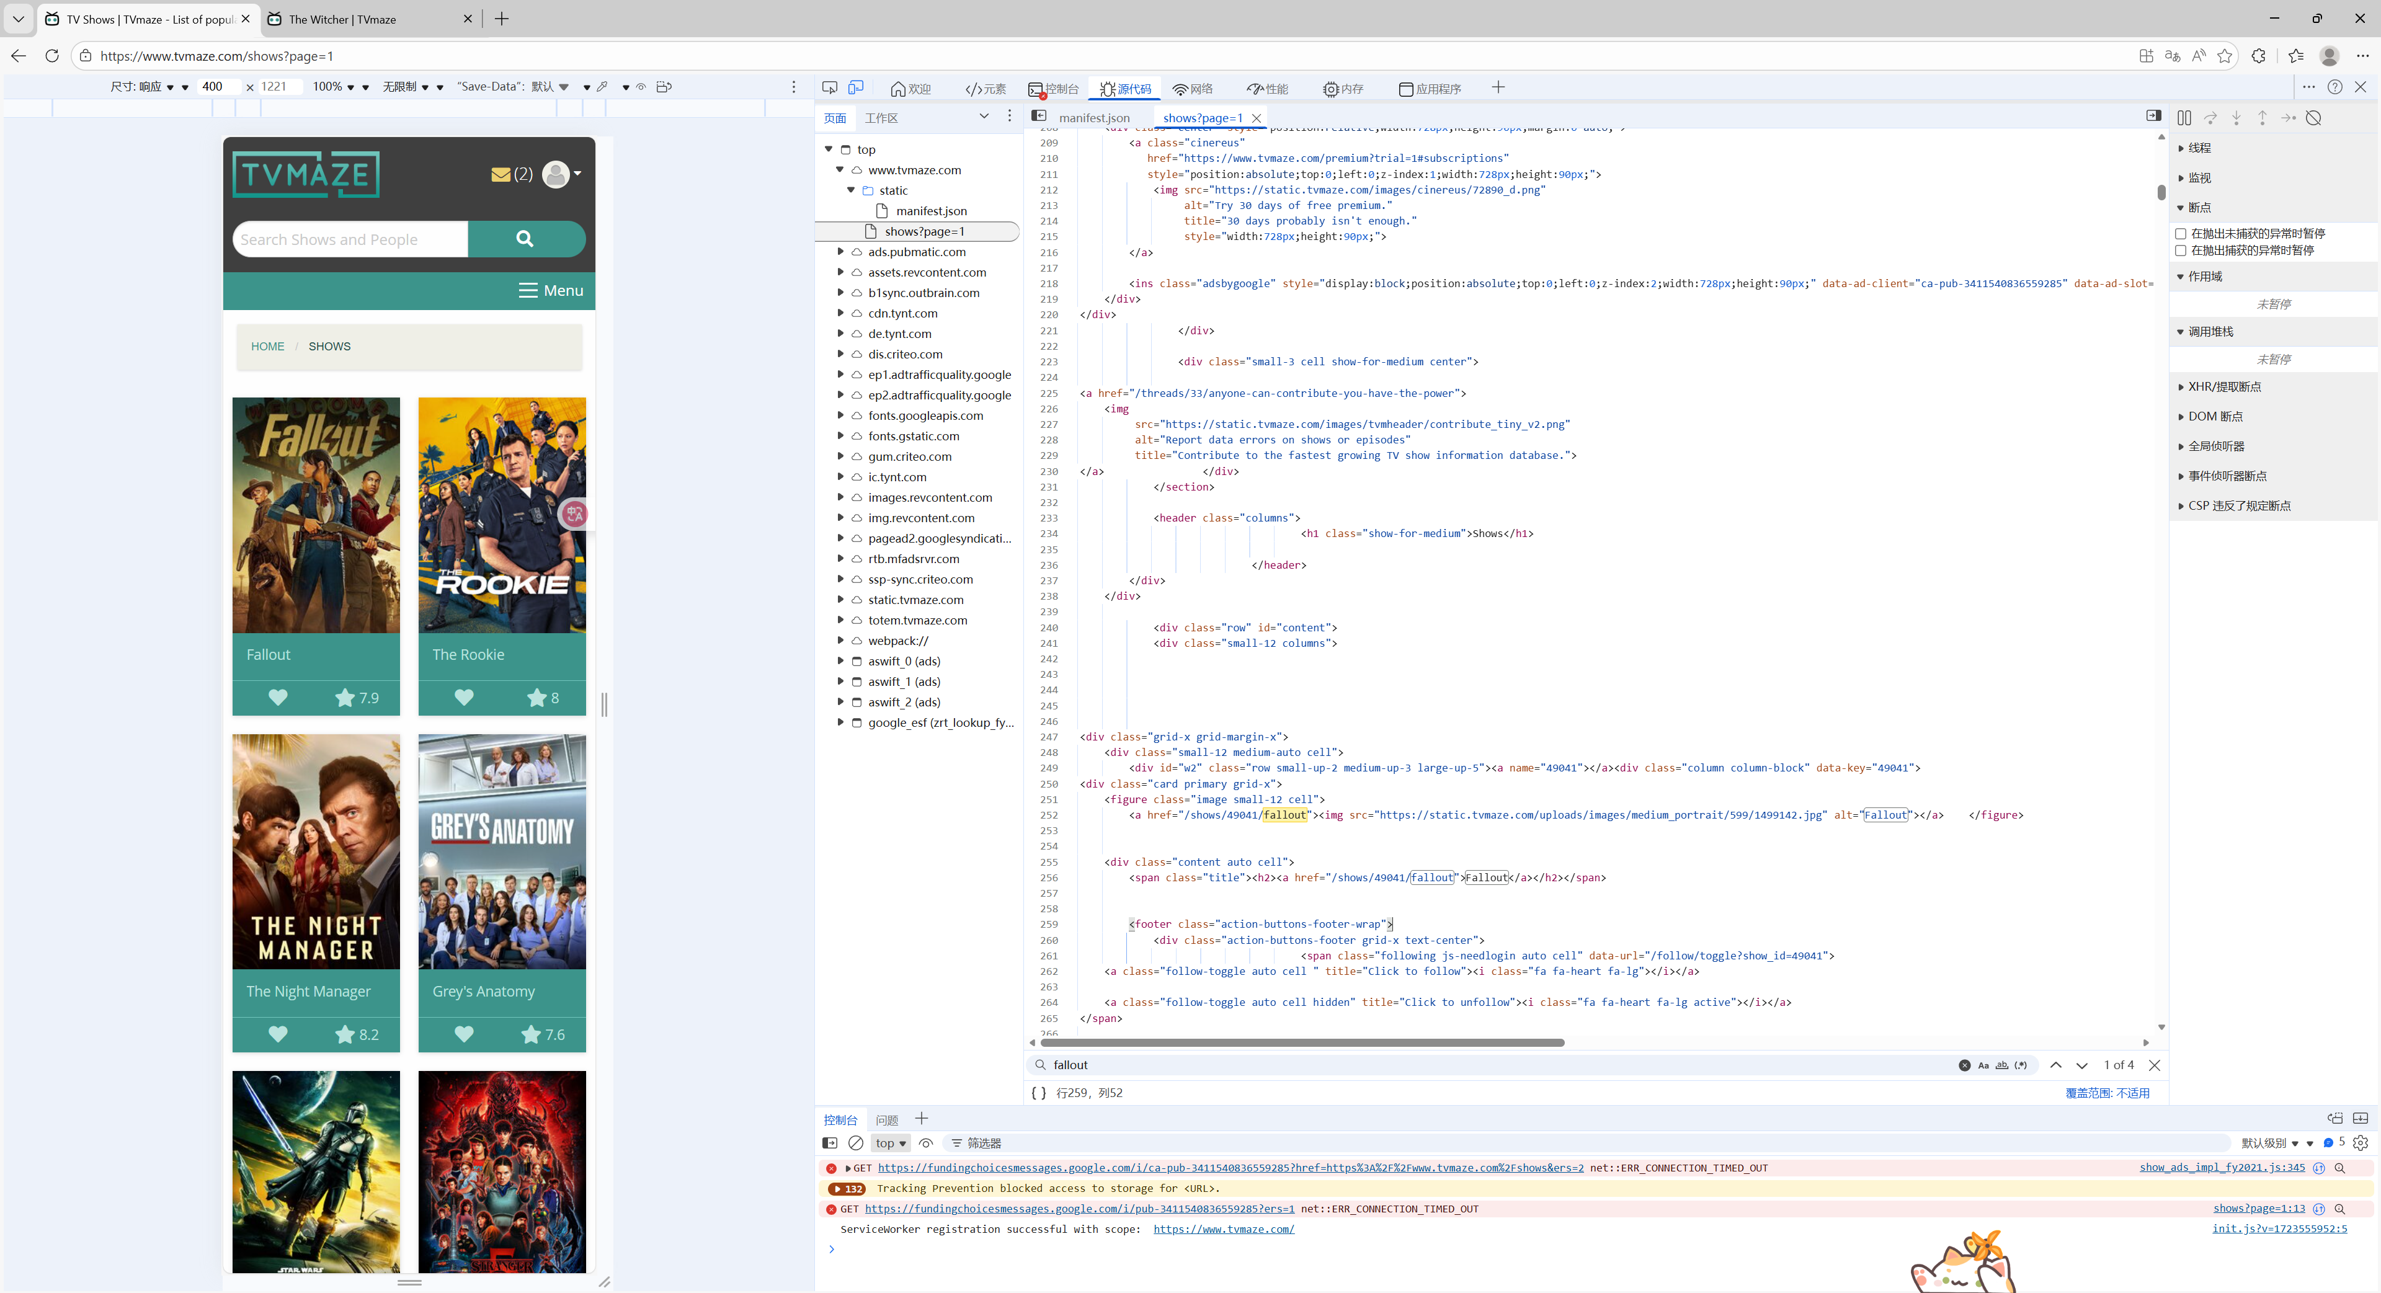
Task: Open the www.tvmaze.com link in the console
Action: [x=1223, y=1229]
